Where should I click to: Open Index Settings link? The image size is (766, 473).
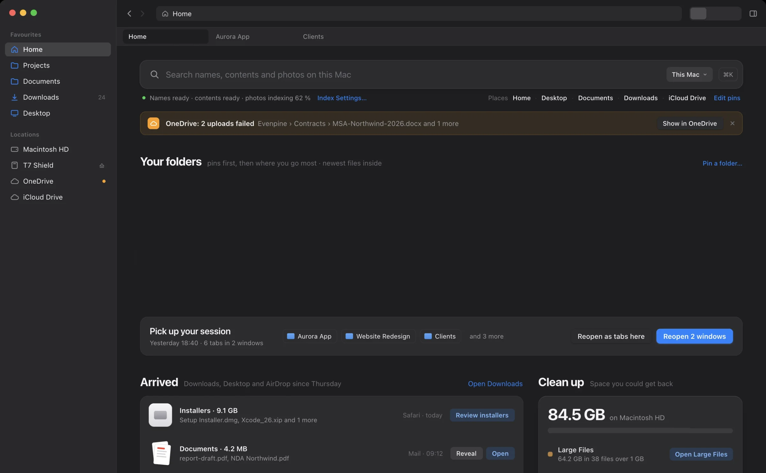coord(342,98)
